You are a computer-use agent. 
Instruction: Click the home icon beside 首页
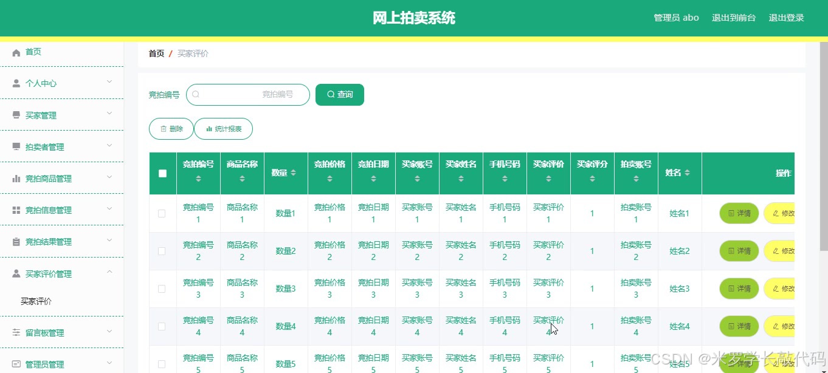click(x=18, y=52)
